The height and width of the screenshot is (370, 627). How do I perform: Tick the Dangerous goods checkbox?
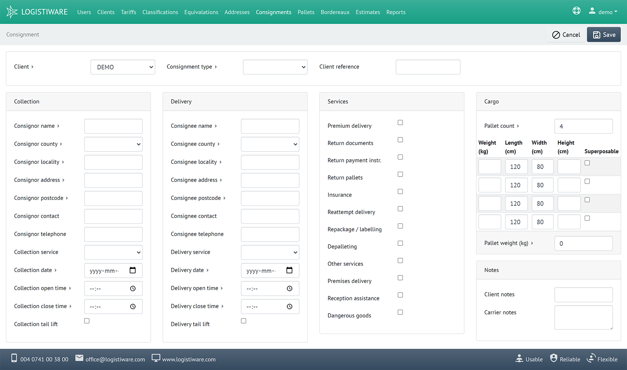[400, 312]
